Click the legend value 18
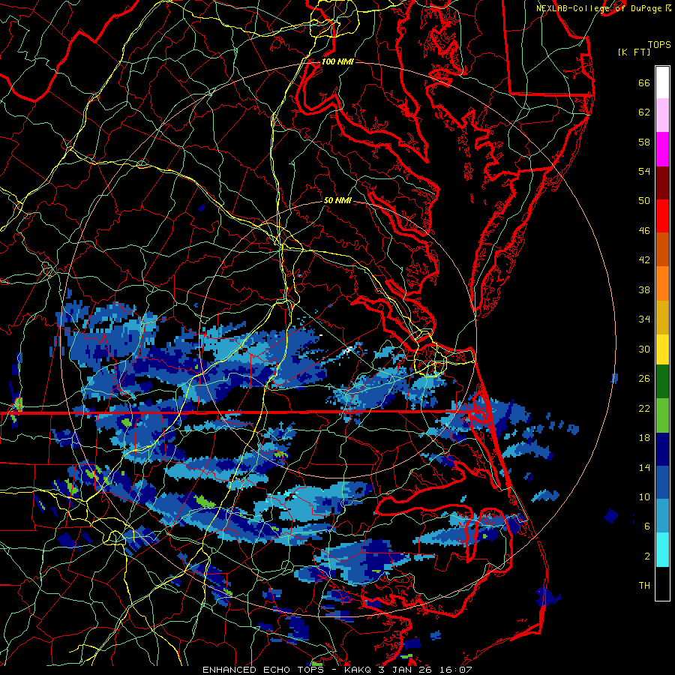Screen dimensions: 675x675 (644, 438)
